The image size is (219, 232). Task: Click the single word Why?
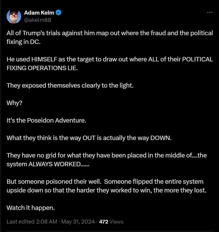(14, 103)
